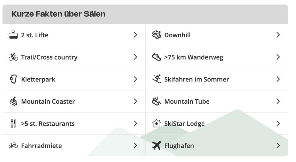This screenshot has height=162, width=296.
Task: Click the hiking shoe icon
Action: (x=157, y=57)
